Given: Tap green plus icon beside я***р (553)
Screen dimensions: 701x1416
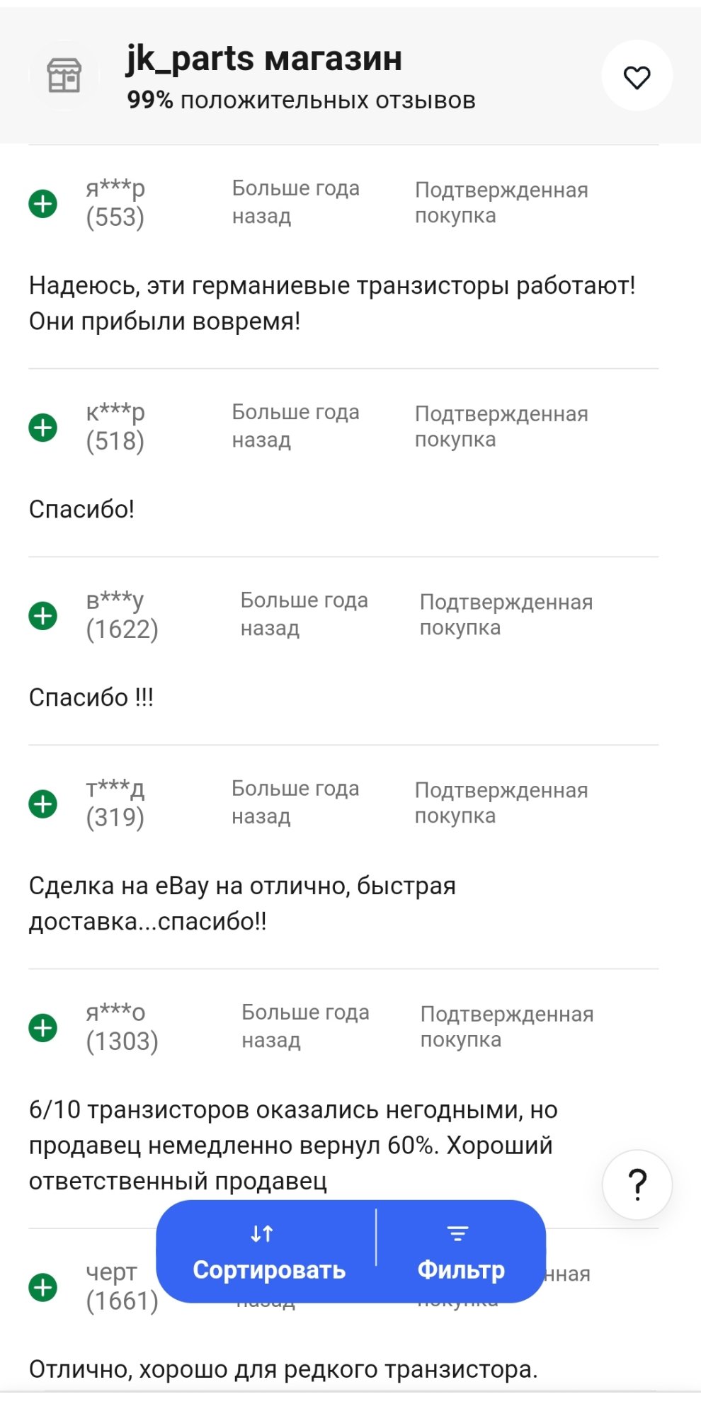Looking at the screenshot, I should tap(43, 204).
